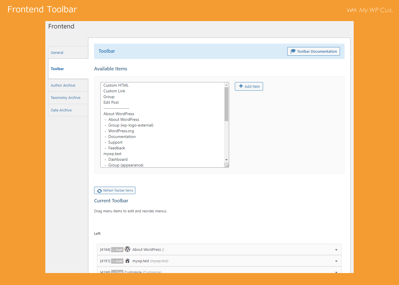
Task: Click the resize handle on the Available Items listbox
Action: (x=227, y=166)
